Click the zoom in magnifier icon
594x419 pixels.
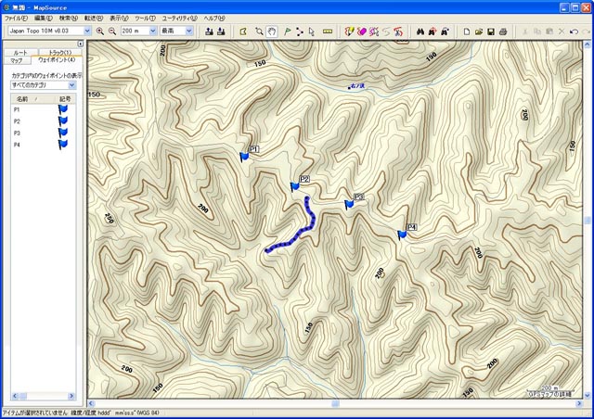[x=100, y=31]
